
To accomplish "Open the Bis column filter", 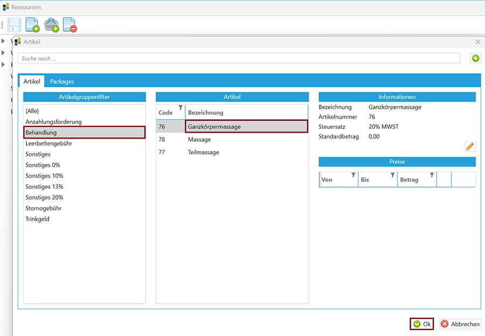I will [x=392, y=175].
